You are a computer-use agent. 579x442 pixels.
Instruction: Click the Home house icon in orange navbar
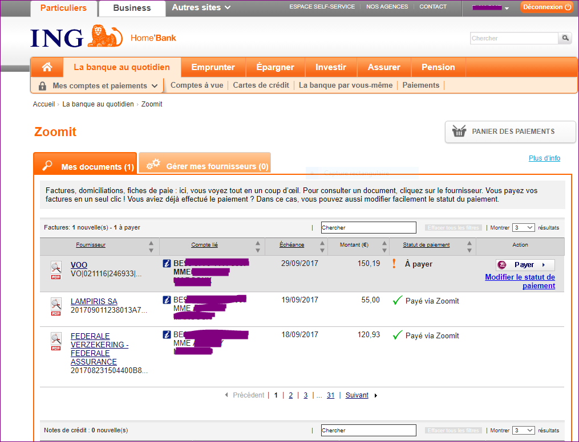pos(47,67)
